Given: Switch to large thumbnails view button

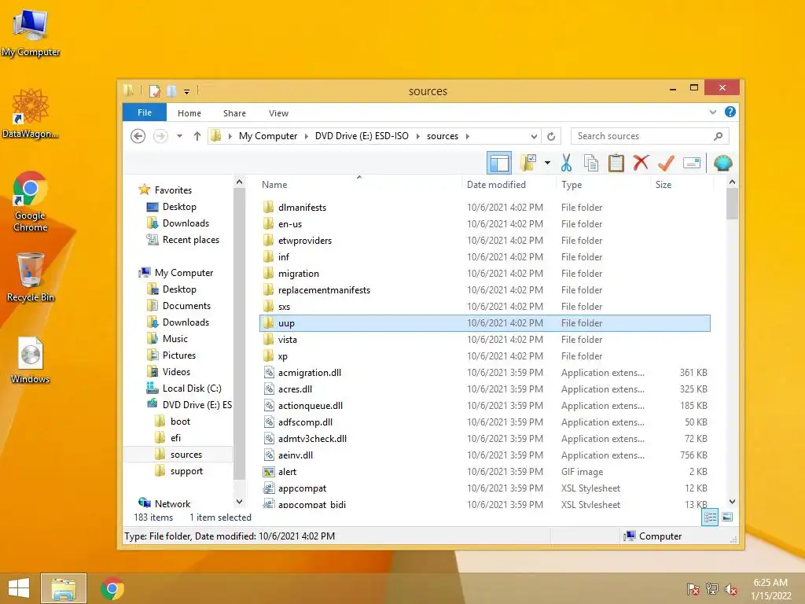Looking at the screenshot, I should point(727,517).
